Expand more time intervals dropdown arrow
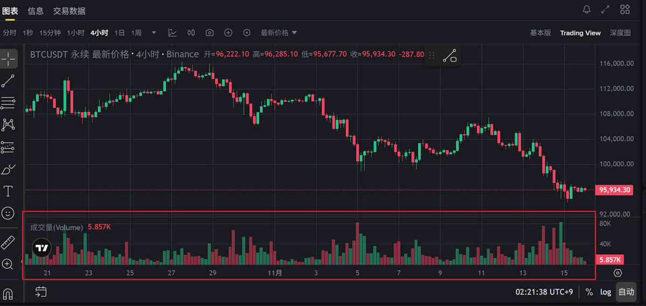The width and height of the screenshot is (646, 306). coord(154,33)
